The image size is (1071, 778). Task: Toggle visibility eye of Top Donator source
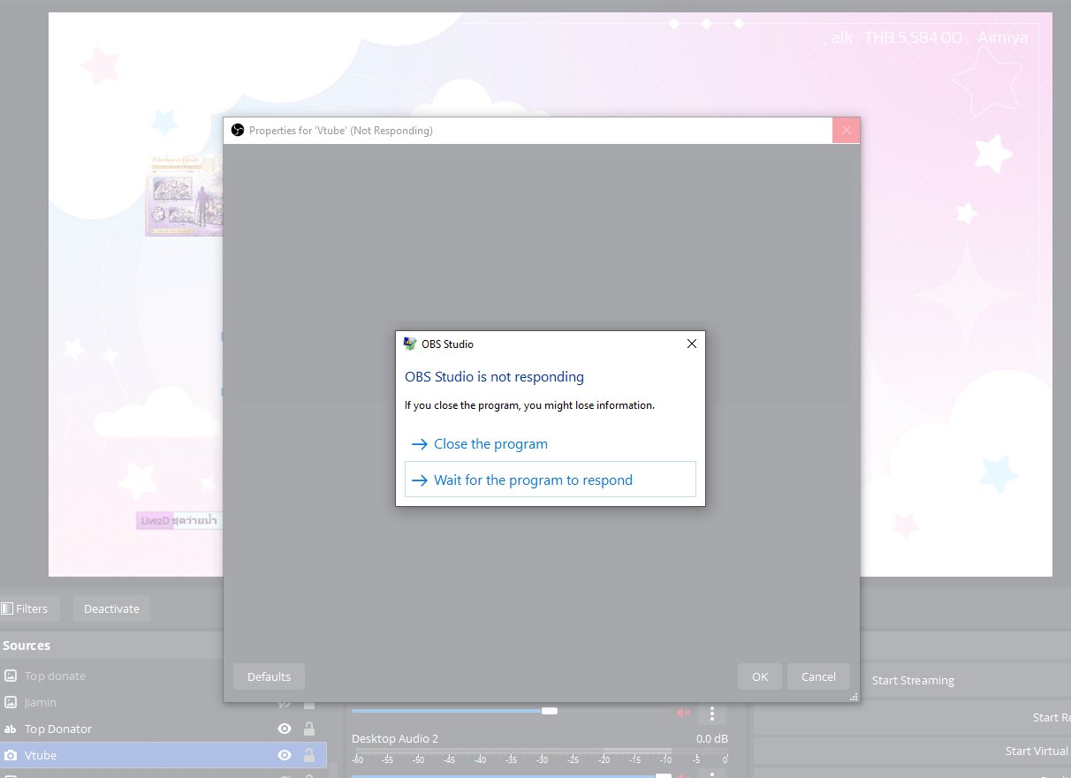tap(285, 729)
